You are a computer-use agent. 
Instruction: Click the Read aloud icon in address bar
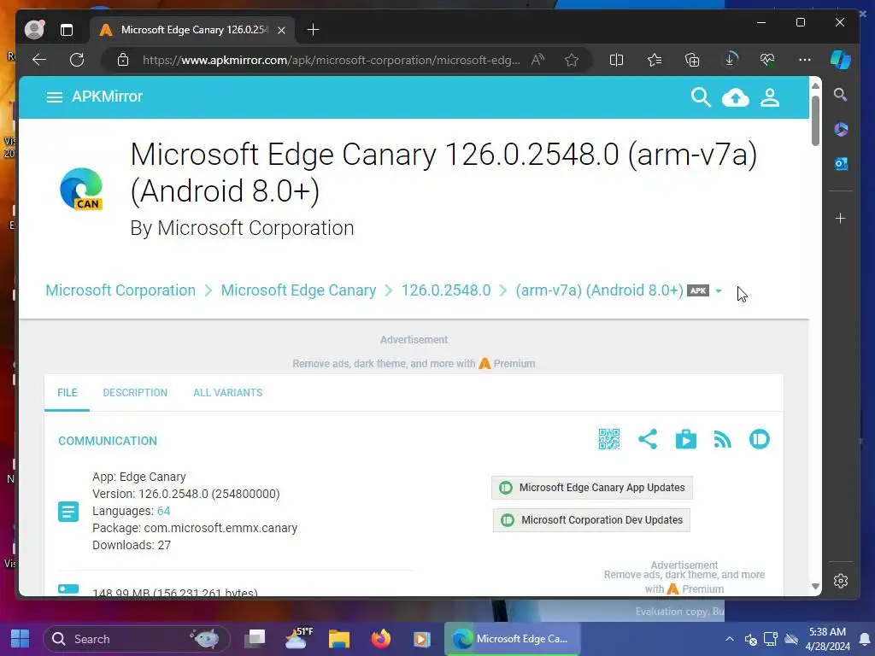[538, 60]
